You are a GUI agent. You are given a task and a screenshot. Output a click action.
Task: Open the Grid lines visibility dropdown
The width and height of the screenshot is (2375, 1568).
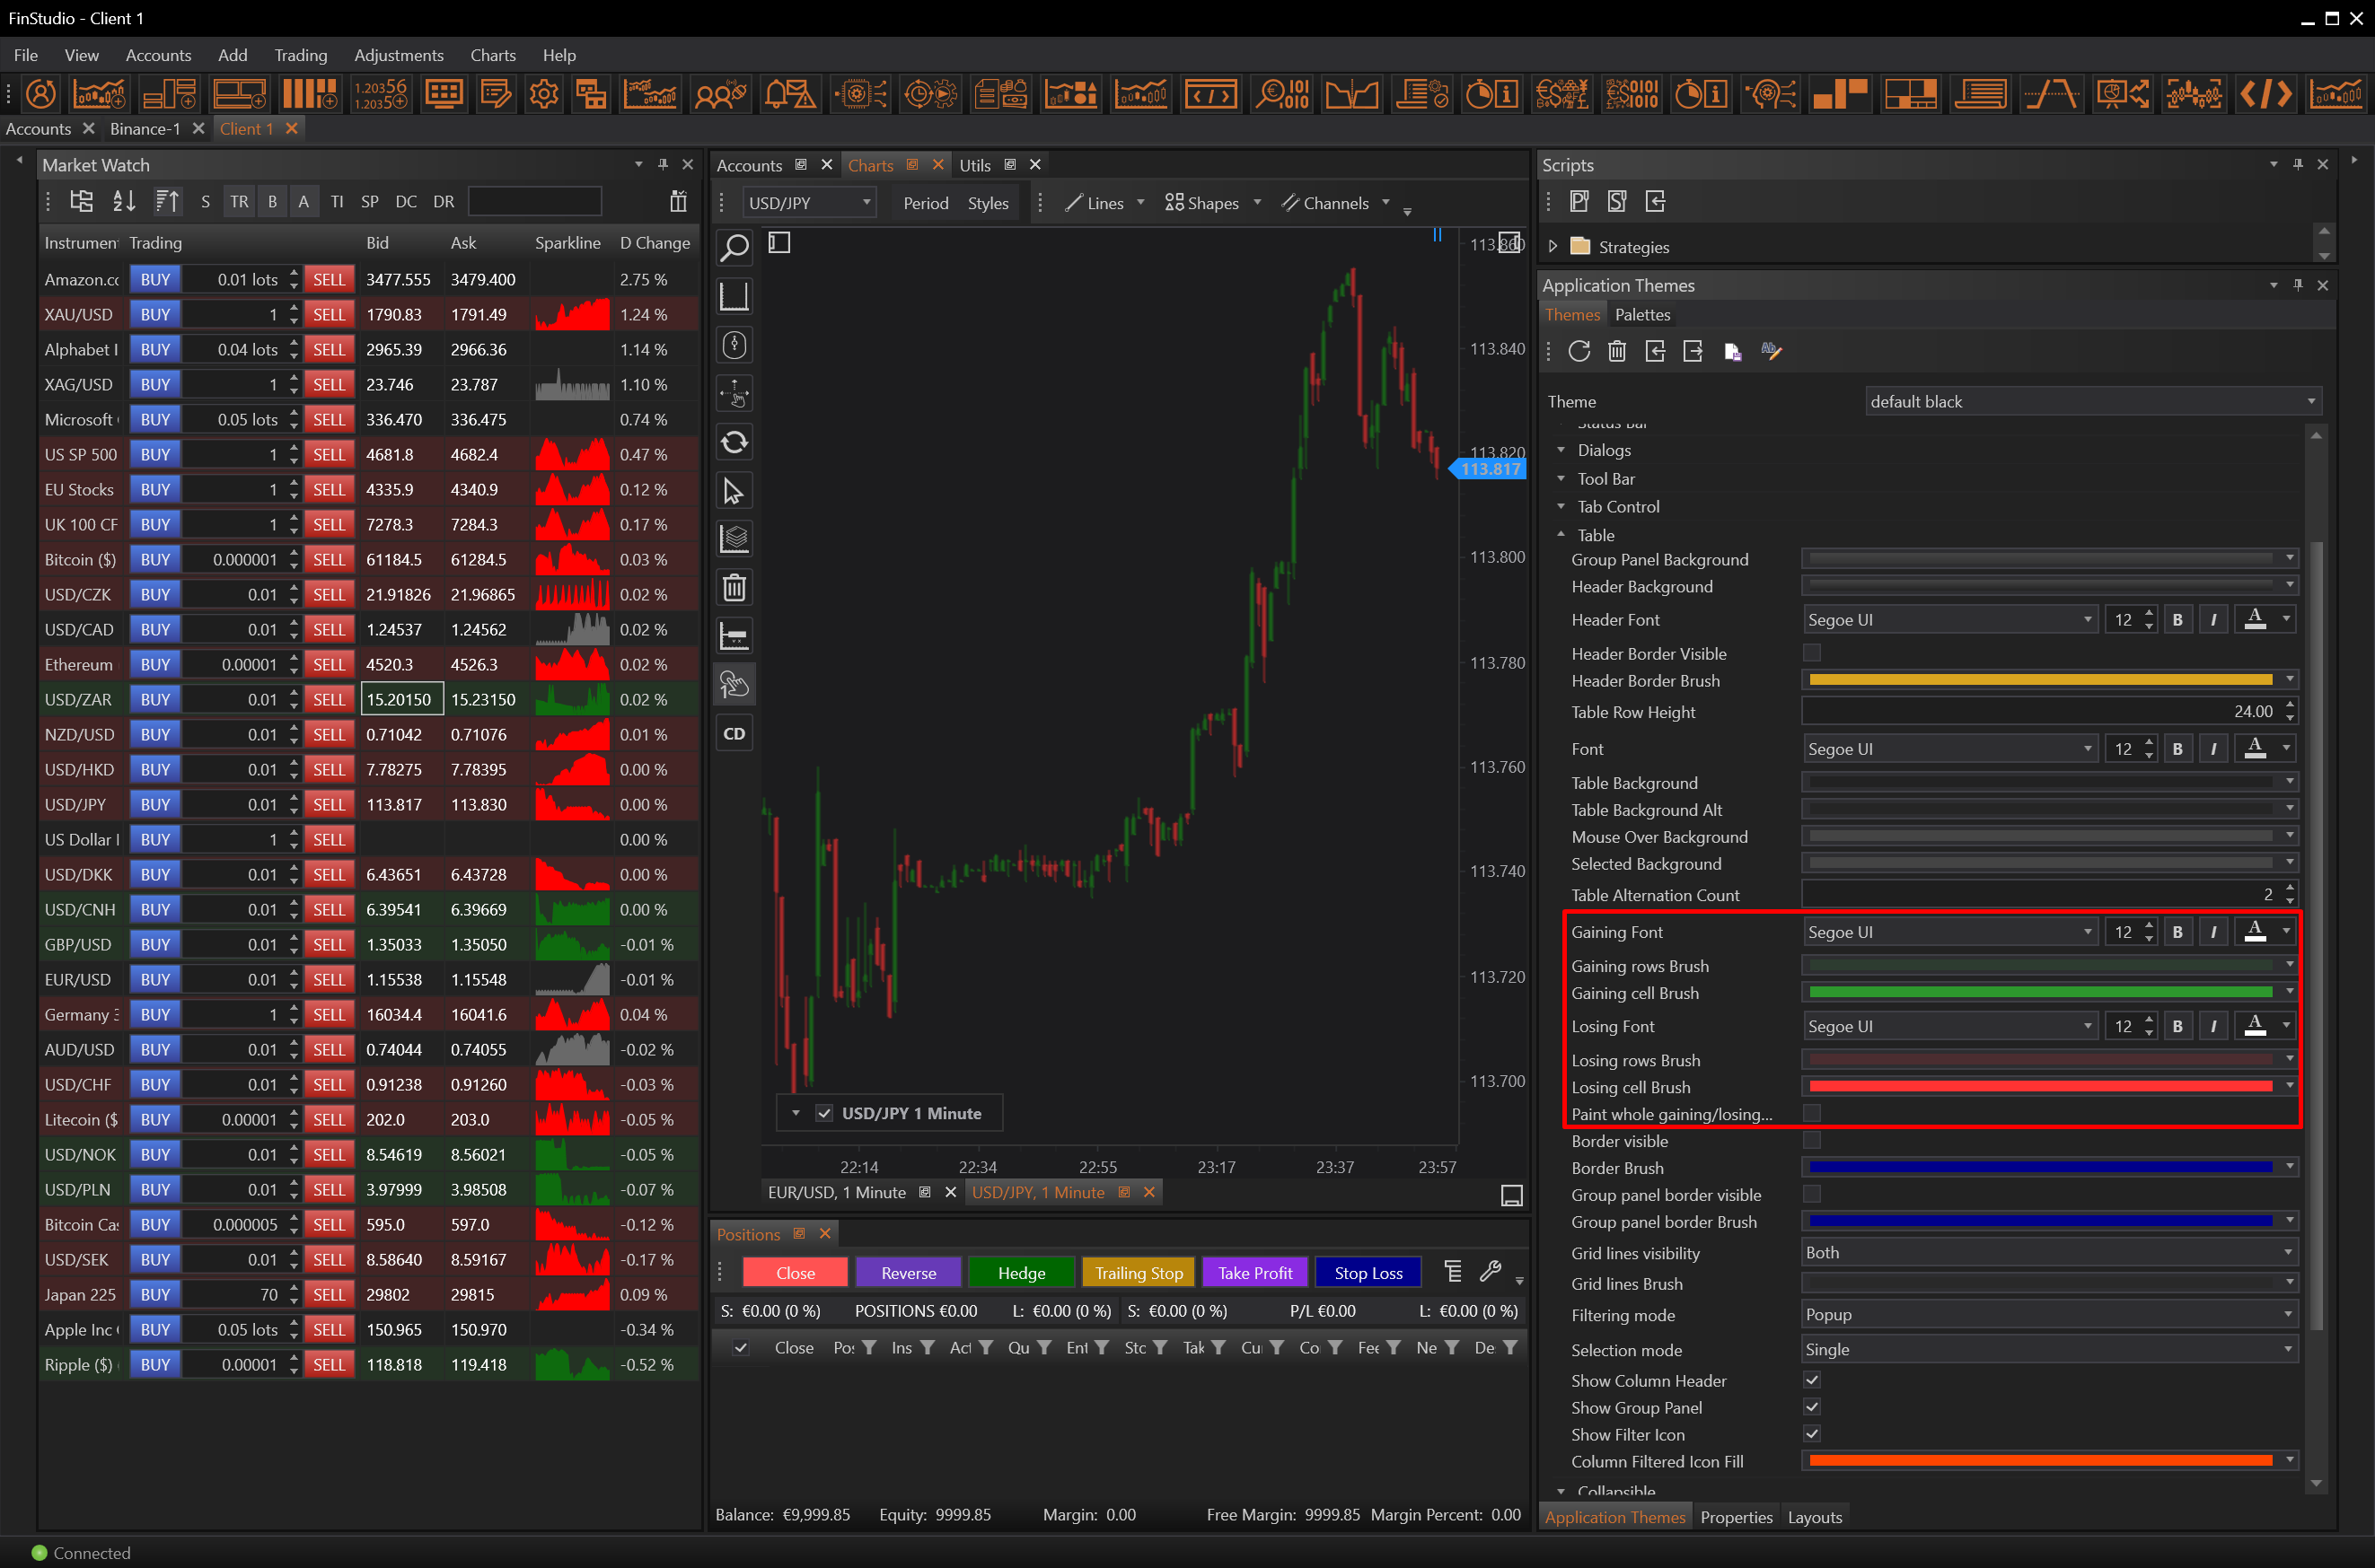(2049, 1252)
